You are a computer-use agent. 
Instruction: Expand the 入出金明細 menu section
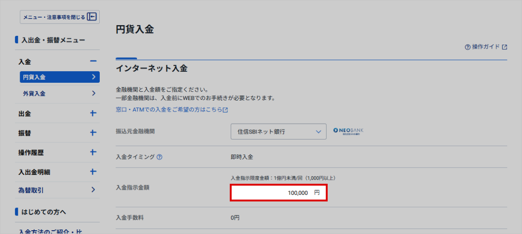[x=93, y=172]
